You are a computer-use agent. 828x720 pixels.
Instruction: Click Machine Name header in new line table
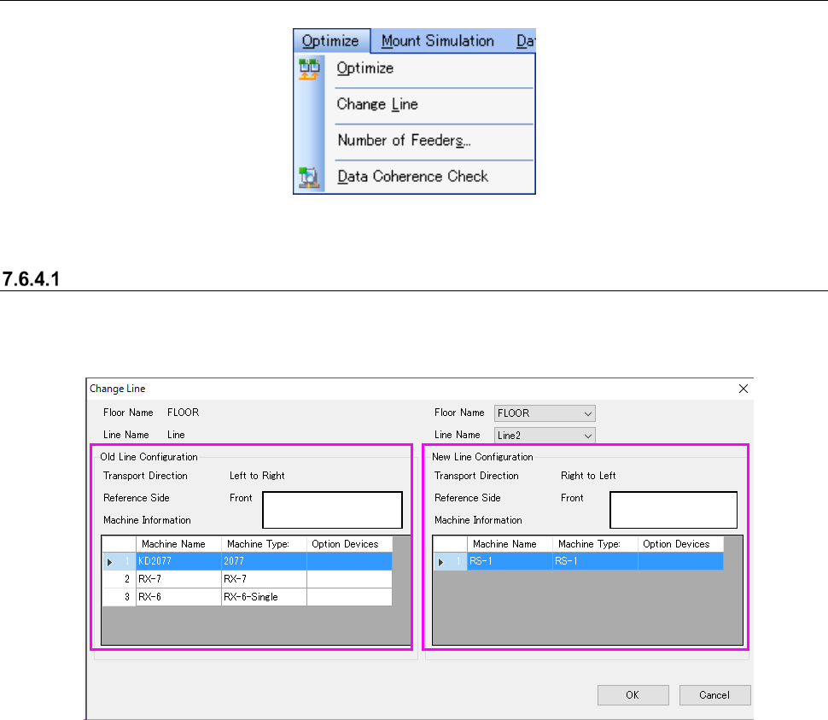point(510,544)
